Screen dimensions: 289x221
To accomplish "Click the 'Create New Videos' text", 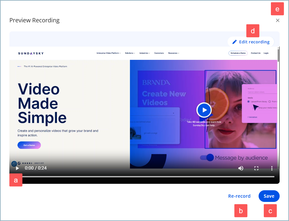I will [164, 98].
